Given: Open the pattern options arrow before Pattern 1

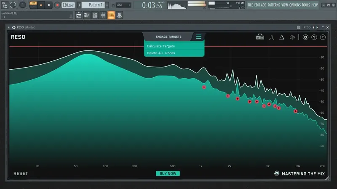Looking at the screenshot, I should [x=79, y=5].
